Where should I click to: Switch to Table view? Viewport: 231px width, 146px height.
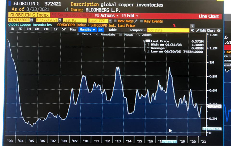pyautogui.click(x=112, y=30)
